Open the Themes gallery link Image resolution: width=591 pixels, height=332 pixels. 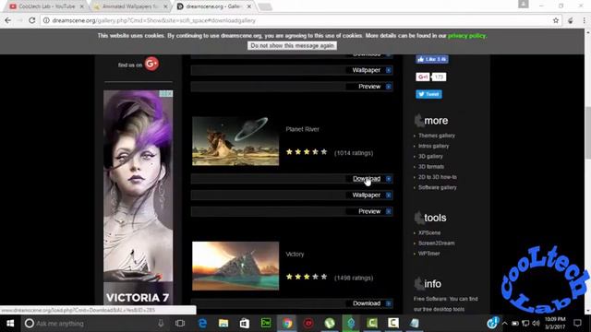(437, 136)
